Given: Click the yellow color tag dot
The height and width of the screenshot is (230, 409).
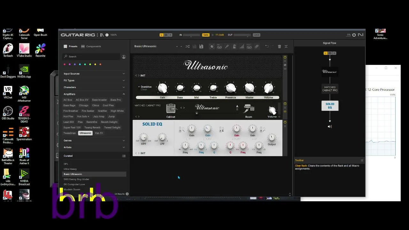Looking at the screenshot, I should 95,65.
